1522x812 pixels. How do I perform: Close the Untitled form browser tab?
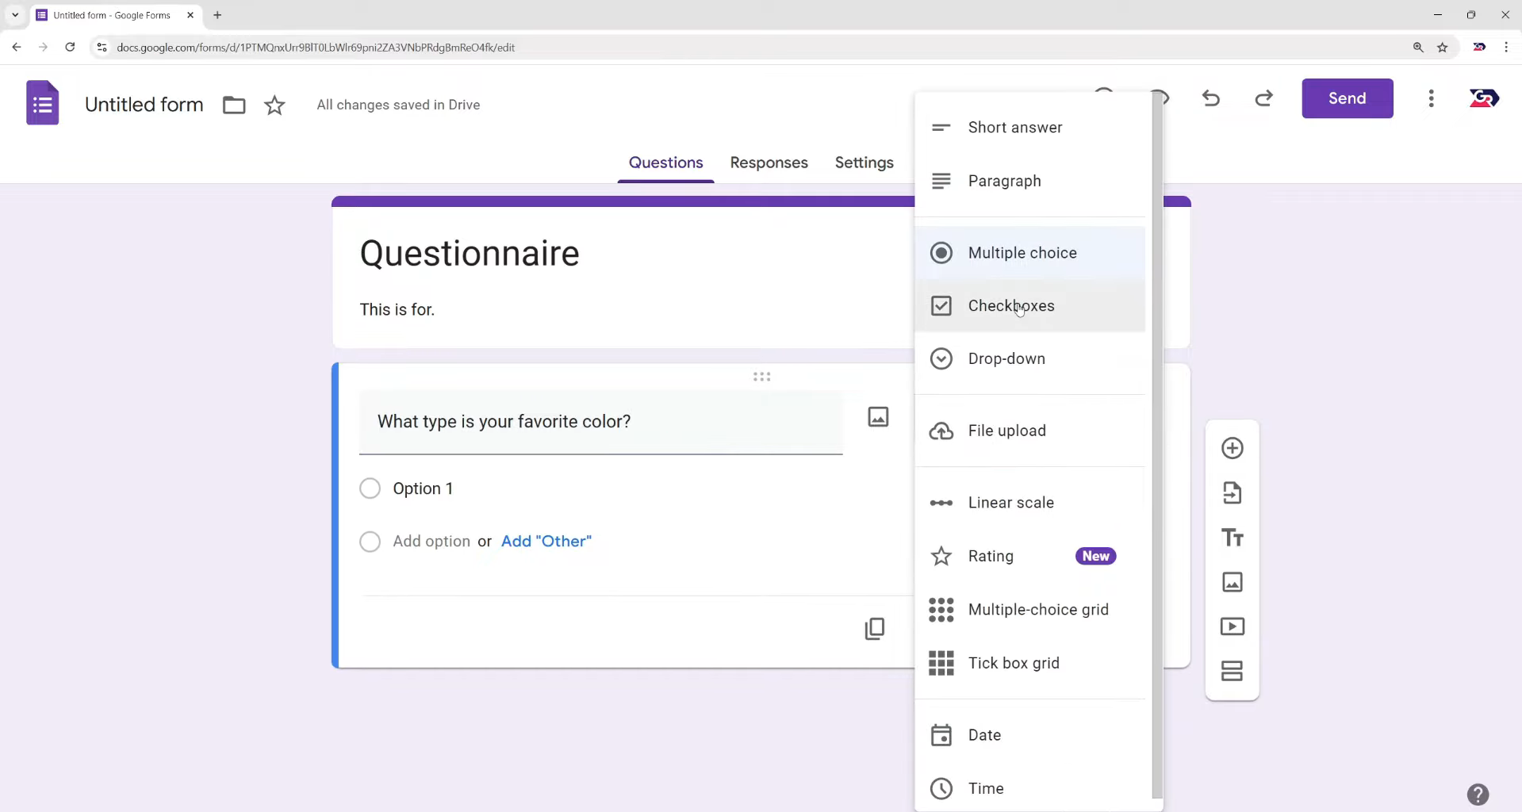(x=190, y=15)
